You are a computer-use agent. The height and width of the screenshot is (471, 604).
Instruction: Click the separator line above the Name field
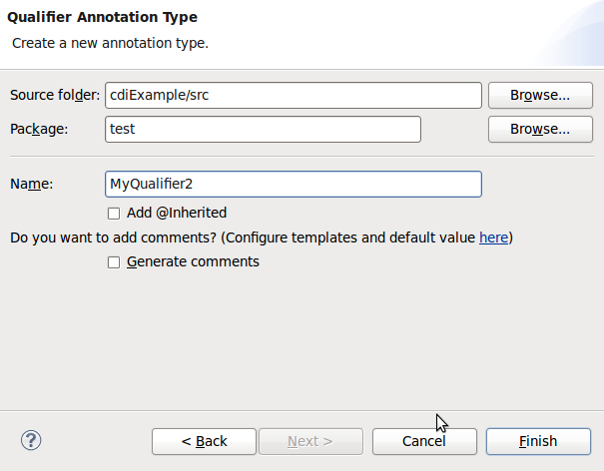tap(302, 157)
